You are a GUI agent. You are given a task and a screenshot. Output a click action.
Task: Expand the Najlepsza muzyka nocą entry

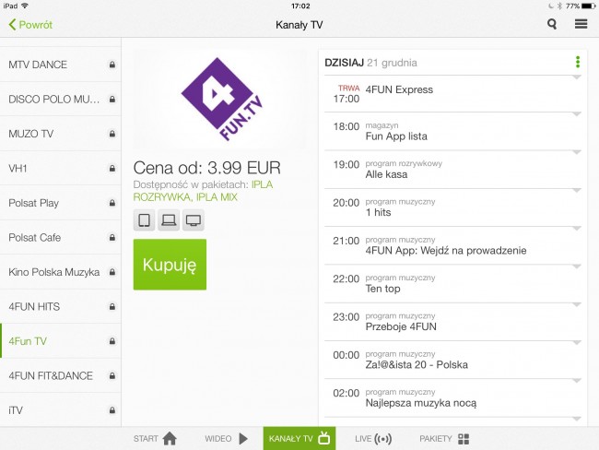pos(452,398)
